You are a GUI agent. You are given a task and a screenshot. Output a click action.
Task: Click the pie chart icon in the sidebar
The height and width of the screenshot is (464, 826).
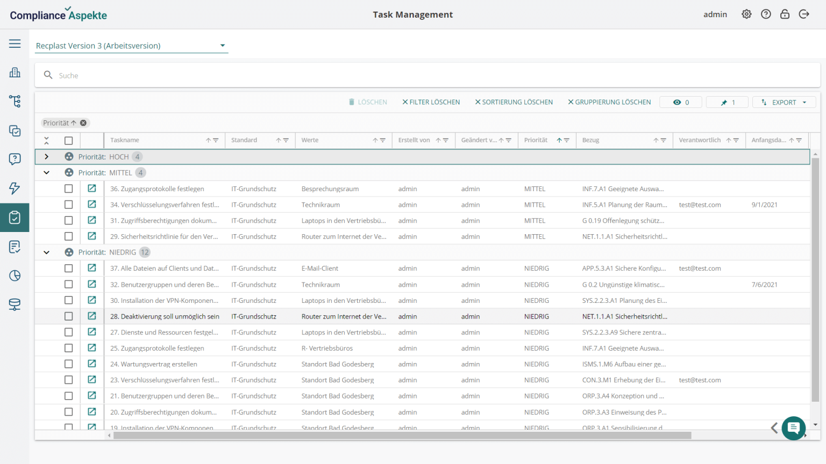[x=15, y=275]
